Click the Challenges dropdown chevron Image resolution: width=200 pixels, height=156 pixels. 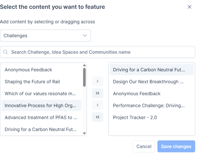(x=85, y=36)
